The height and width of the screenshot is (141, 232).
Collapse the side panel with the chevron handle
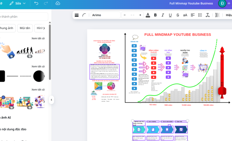pyautogui.click(x=51, y=100)
